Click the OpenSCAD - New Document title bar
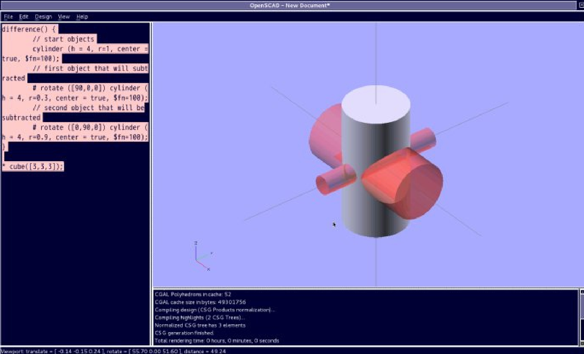The height and width of the screenshot is (354, 584). click(x=289, y=5)
